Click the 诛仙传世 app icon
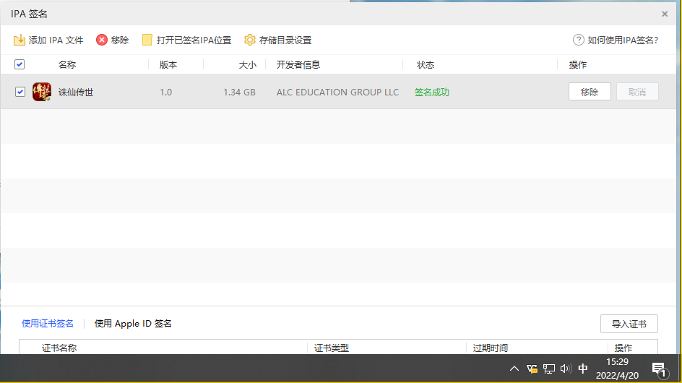Image resolution: width=682 pixels, height=383 pixels. 42,92
